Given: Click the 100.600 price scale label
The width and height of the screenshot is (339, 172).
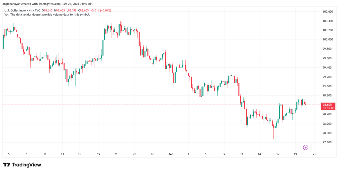Looking at the screenshot, I should point(328,12).
